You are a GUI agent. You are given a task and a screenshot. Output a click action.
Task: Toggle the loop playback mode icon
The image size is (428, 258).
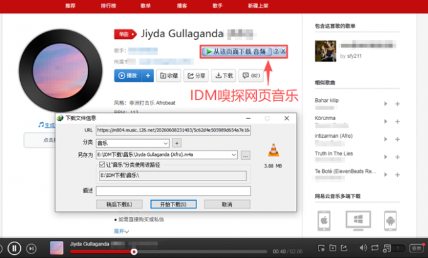point(374,248)
